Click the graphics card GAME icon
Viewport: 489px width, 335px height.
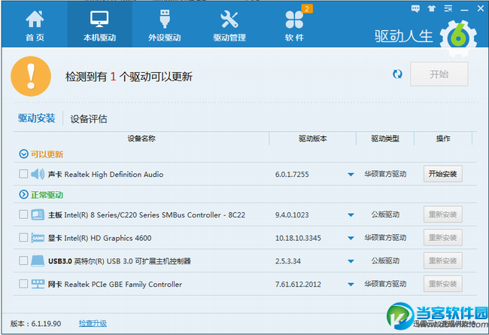click(x=38, y=238)
